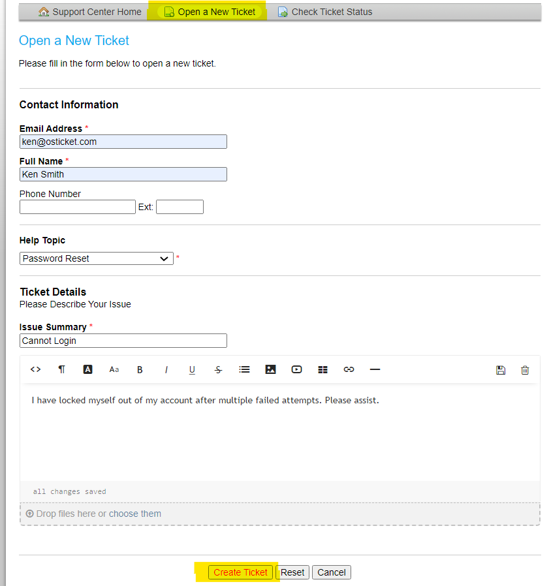Viewport: 549px width, 586px height.
Task: Open the font options with Aa icon
Action: click(114, 369)
